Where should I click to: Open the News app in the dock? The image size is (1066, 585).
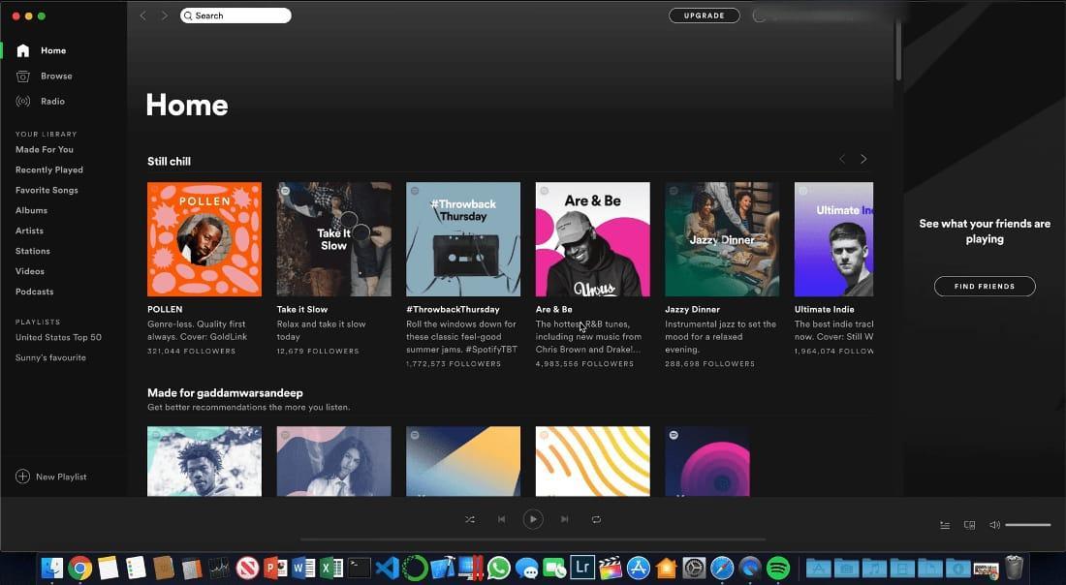pyautogui.click(x=247, y=568)
